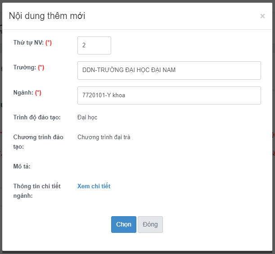Screen dimensions: 275x254
Task: Click the Trình độ đào tạo label
Action: tap(37, 117)
